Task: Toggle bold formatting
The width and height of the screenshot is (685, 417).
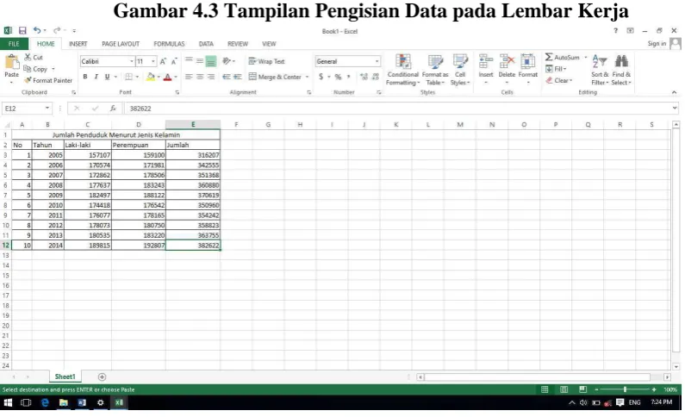Action: 85,77
